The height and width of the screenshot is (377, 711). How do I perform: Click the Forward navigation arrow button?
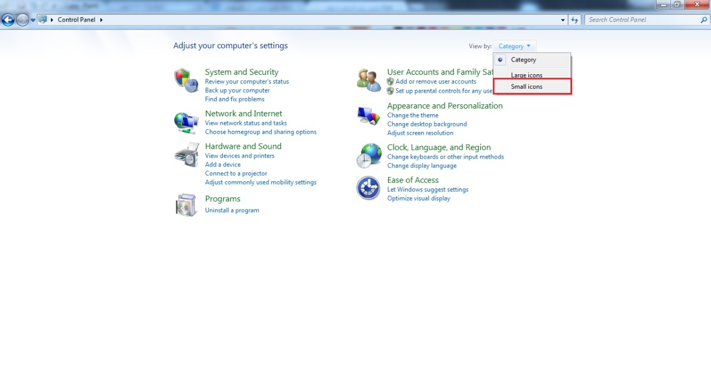22,20
